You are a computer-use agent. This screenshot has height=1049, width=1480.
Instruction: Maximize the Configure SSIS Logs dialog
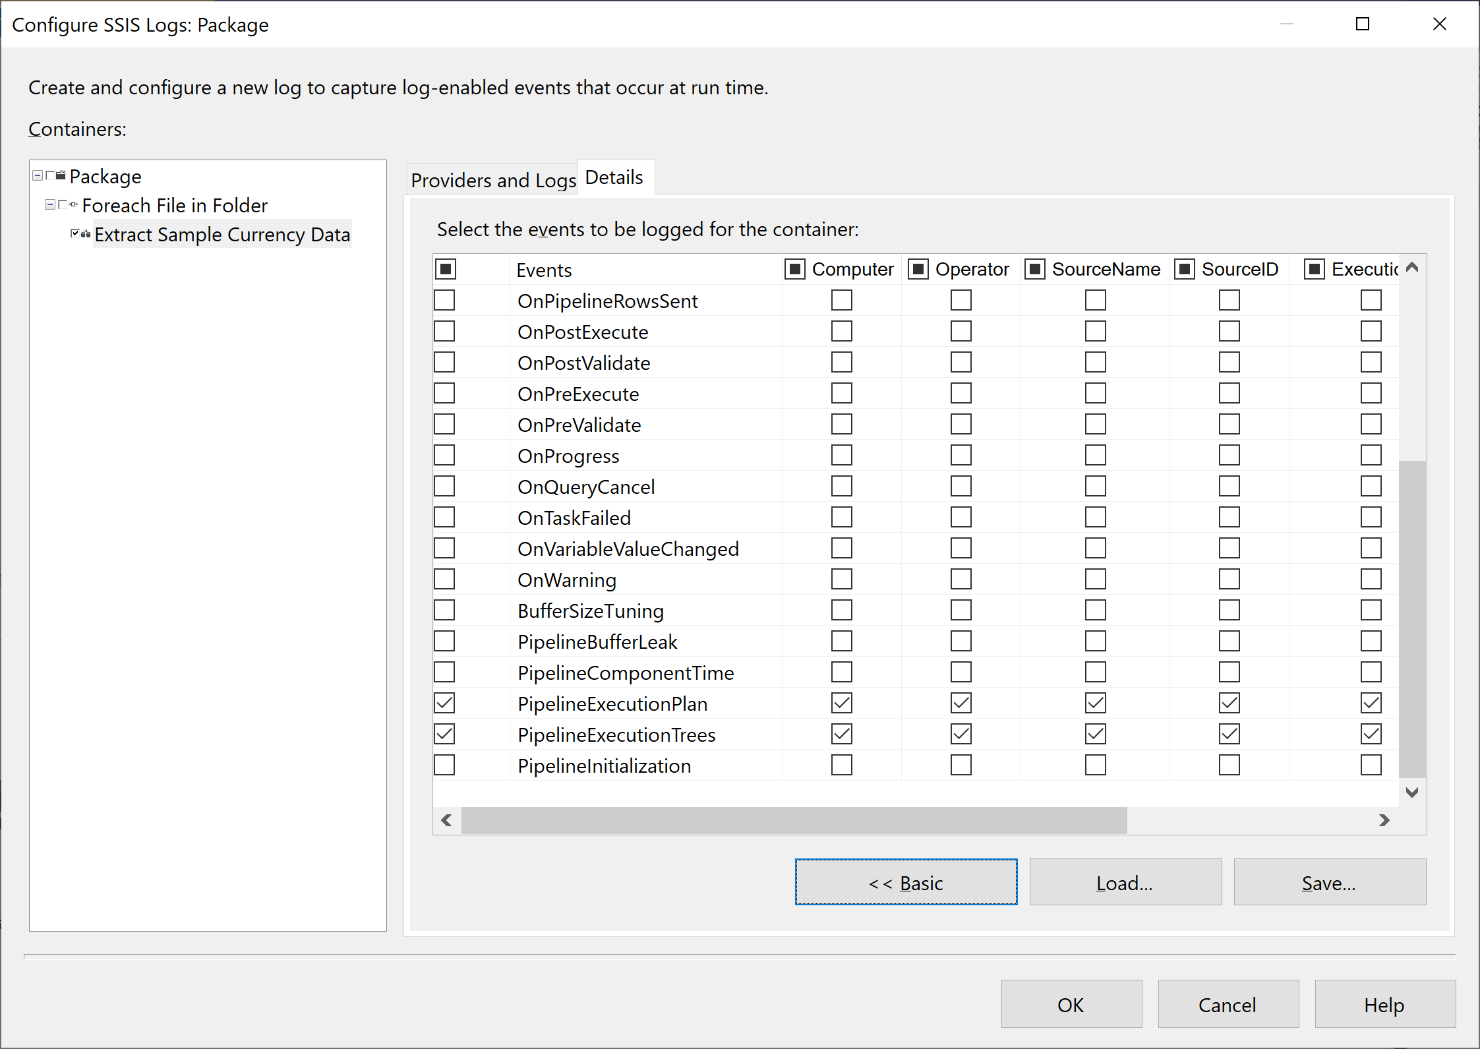1362,24
